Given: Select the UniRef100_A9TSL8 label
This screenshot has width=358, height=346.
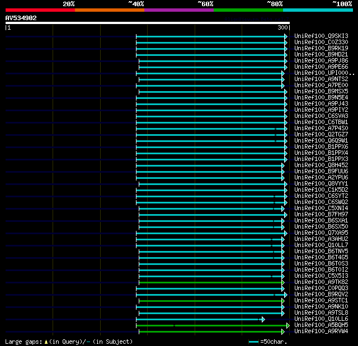Looking at the screenshot, I should [321, 313].
